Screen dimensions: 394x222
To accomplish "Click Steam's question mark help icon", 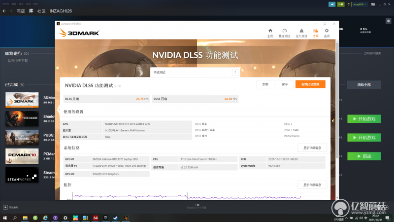I will (349, 4).
